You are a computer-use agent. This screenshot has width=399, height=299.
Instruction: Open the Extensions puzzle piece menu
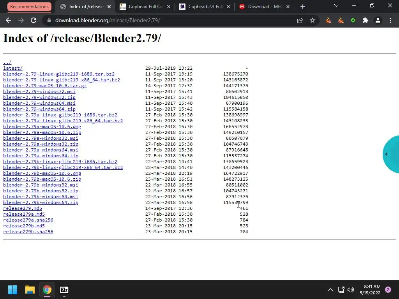click(365, 20)
